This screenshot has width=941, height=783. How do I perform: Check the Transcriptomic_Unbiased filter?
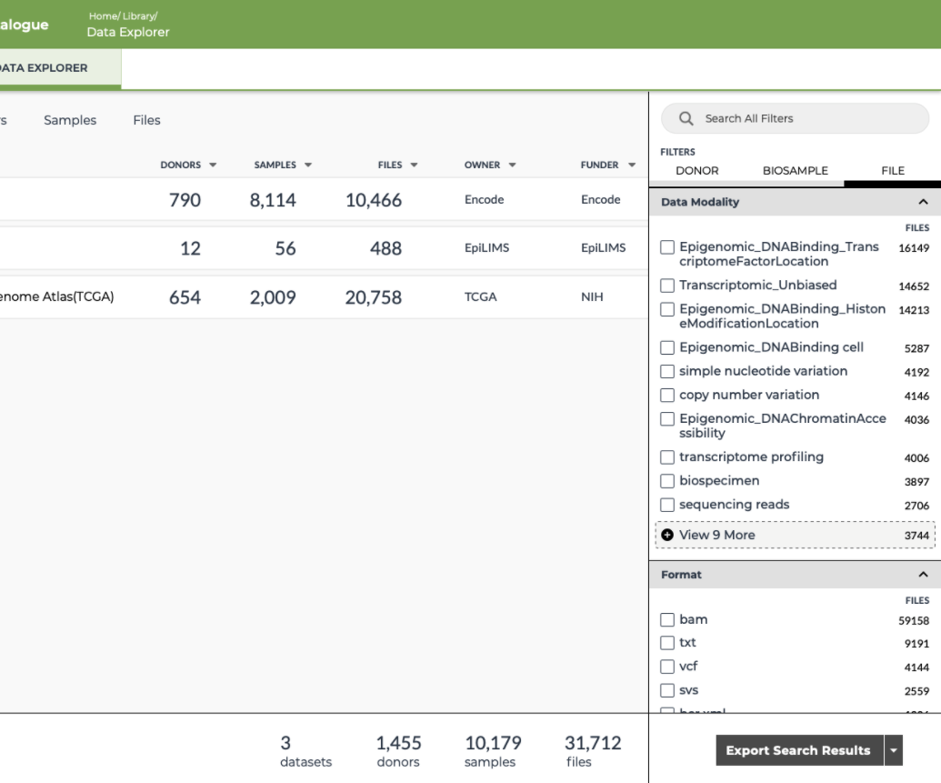pos(667,286)
